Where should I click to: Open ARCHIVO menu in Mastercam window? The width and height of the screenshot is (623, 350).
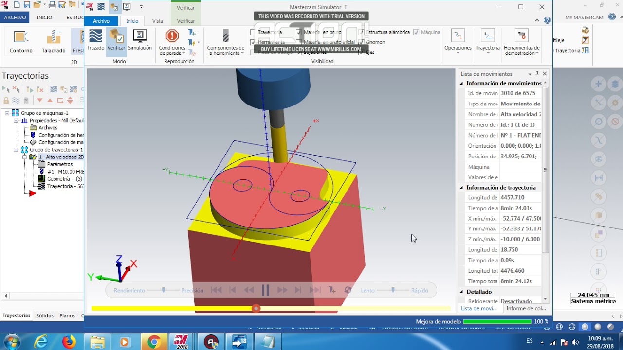[15, 17]
